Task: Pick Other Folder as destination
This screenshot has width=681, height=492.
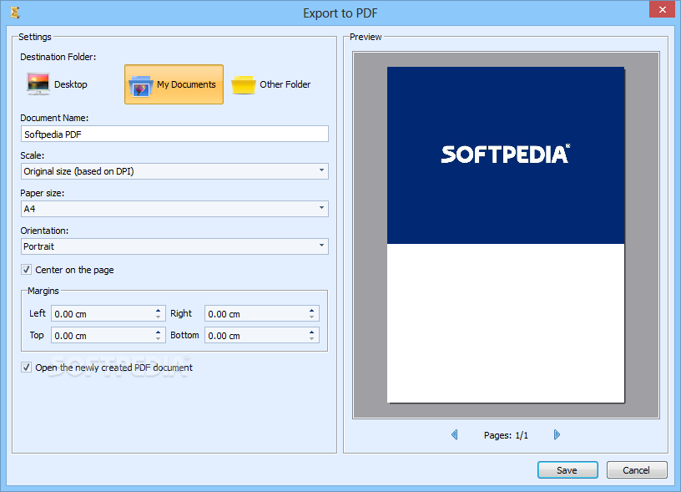Action: tap(271, 84)
